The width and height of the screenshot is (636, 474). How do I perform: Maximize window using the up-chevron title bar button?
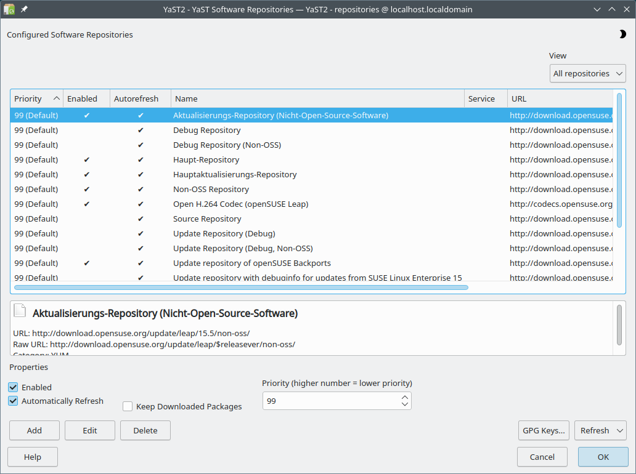612,9
